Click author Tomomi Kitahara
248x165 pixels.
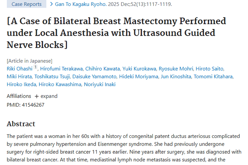[213, 77]
